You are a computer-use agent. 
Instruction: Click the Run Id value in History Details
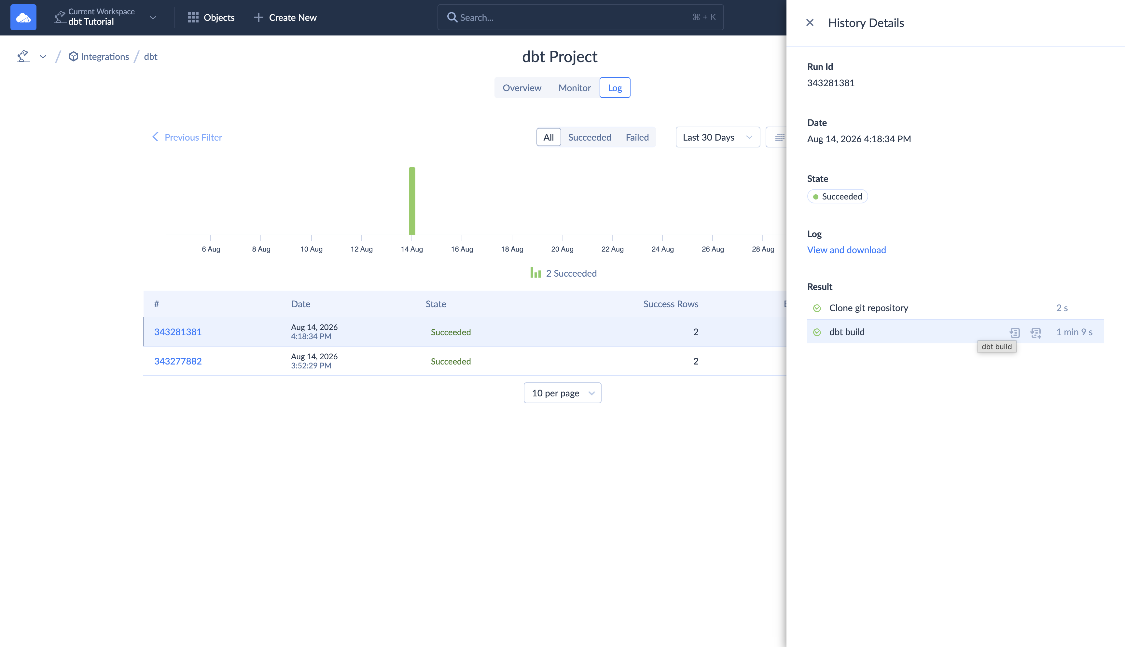coord(830,83)
